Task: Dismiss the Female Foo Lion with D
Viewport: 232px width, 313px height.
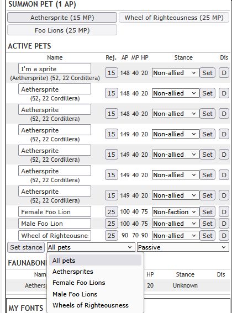Action: pyautogui.click(x=224, y=212)
